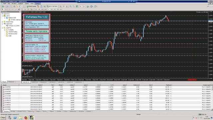This screenshot has width=213, height=120.
Task: Switch timeframe to H4
Action: [x=52, y=9]
